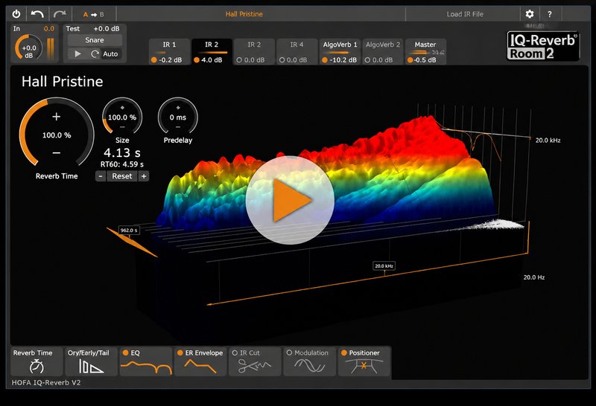
Task: Click the RT60: 4.59 s readout
Action: (x=122, y=164)
